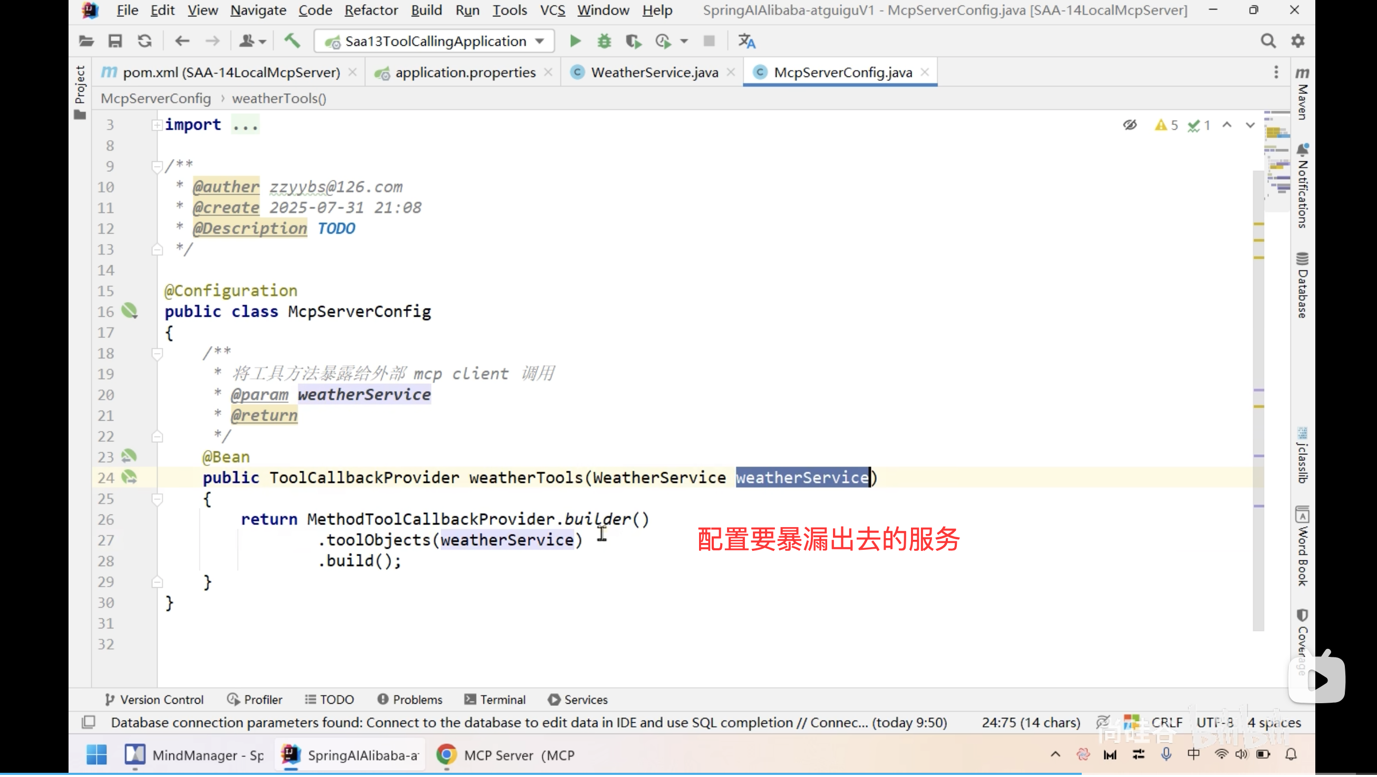Open the Saa13ToolCallingApplication run configuration dropdown

pos(434,41)
